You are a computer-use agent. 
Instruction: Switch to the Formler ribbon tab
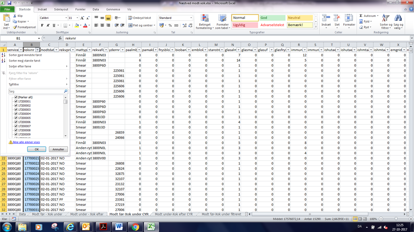80,10
